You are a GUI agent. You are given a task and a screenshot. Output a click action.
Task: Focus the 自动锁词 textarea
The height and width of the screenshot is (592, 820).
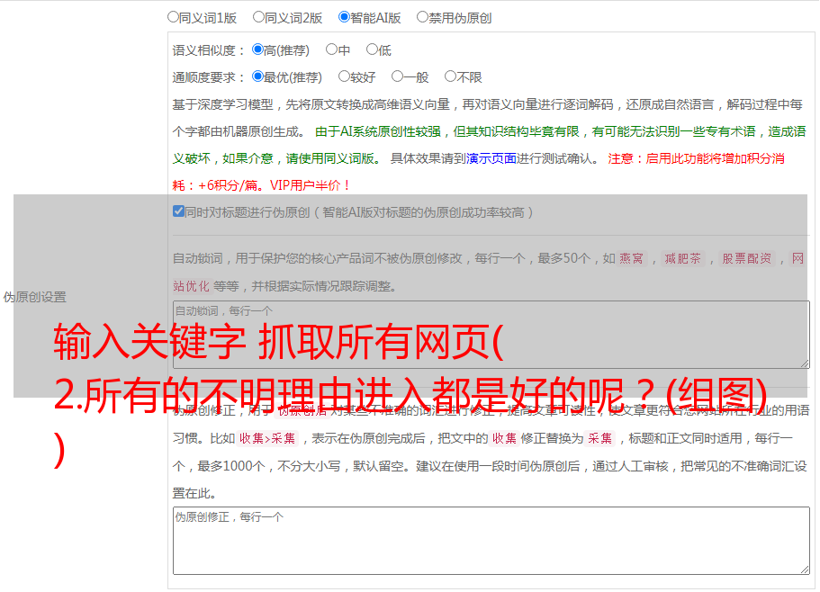[491, 335]
